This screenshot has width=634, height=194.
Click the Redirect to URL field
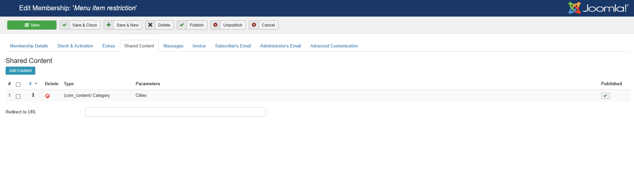pos(176,112)
